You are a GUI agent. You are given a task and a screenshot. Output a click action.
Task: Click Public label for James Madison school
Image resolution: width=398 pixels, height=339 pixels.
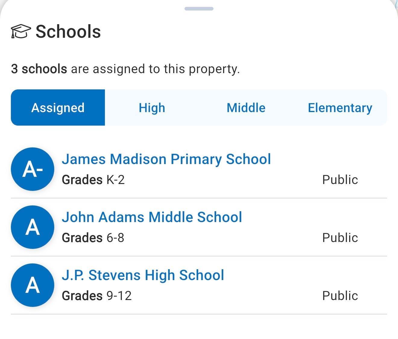pyautogui.click(x=340, y=180)
